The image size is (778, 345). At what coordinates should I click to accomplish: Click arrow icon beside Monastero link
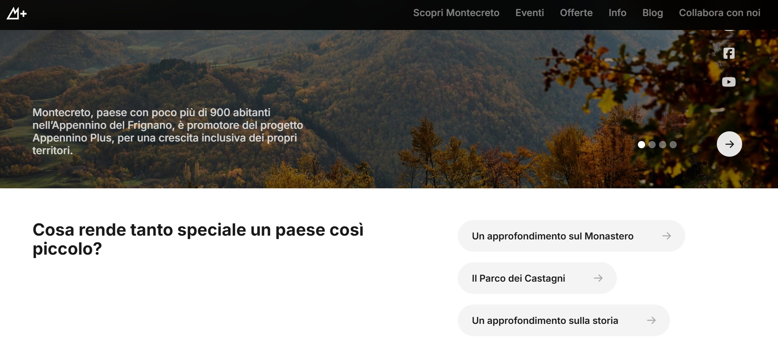click(667, 236)
